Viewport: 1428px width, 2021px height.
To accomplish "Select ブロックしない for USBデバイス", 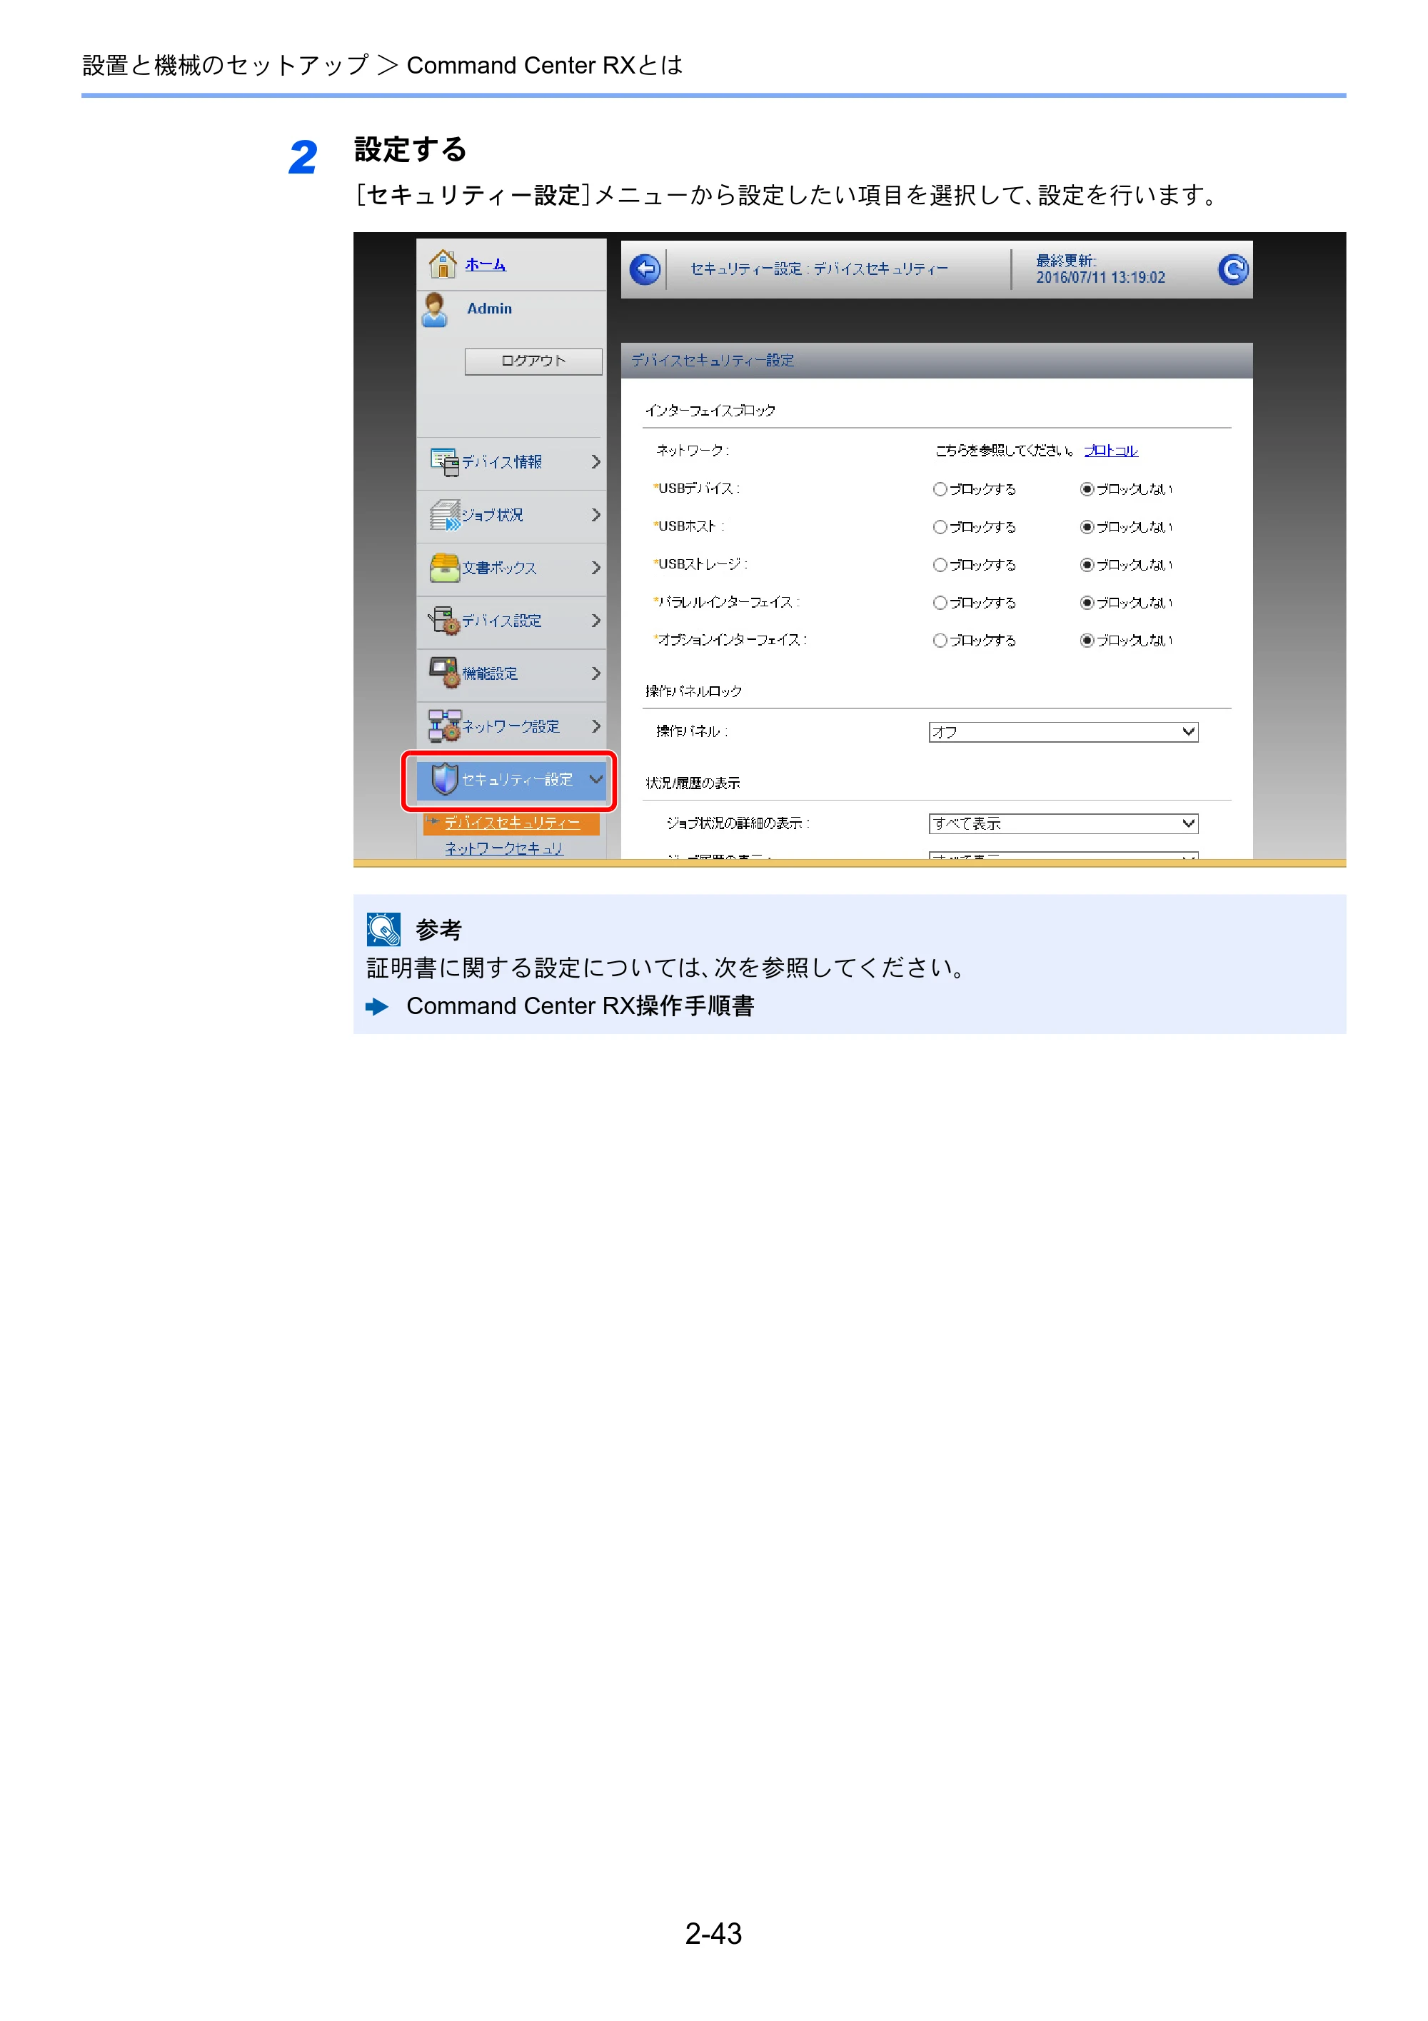I will (1087, 489).
